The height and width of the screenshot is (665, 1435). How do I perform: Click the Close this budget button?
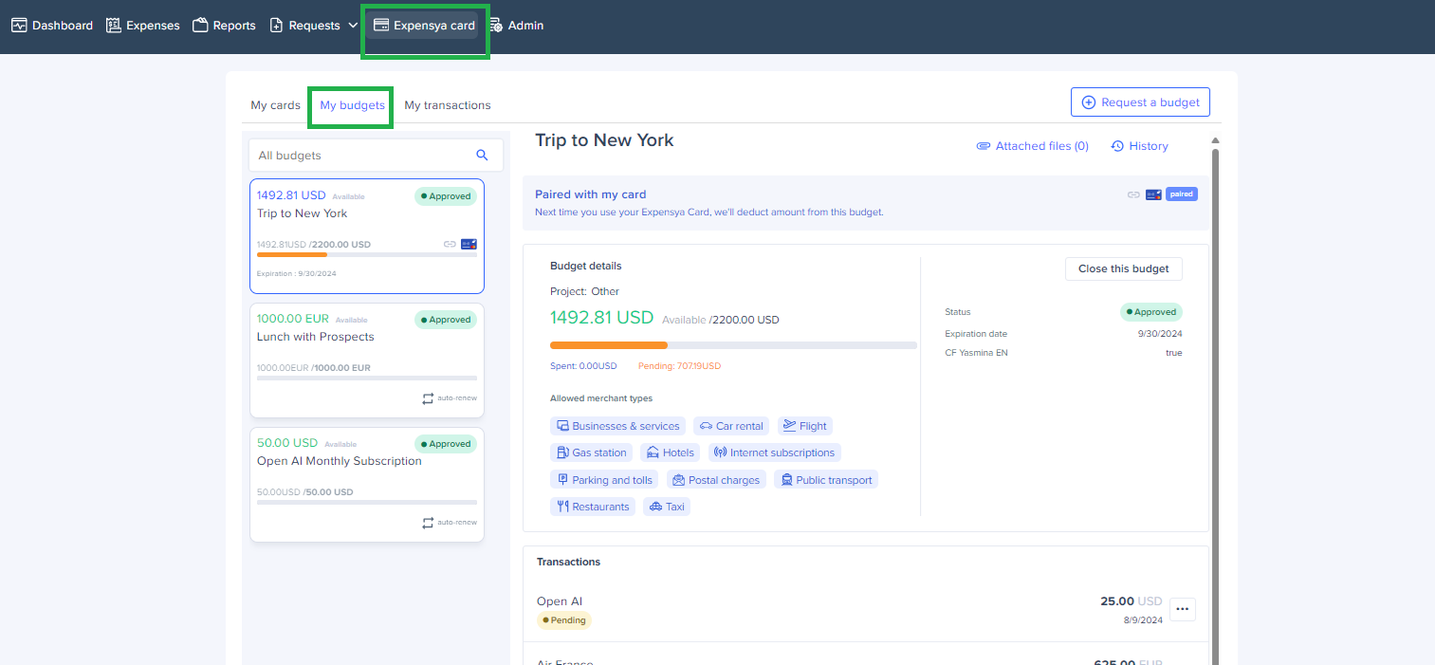point(1123,268)
